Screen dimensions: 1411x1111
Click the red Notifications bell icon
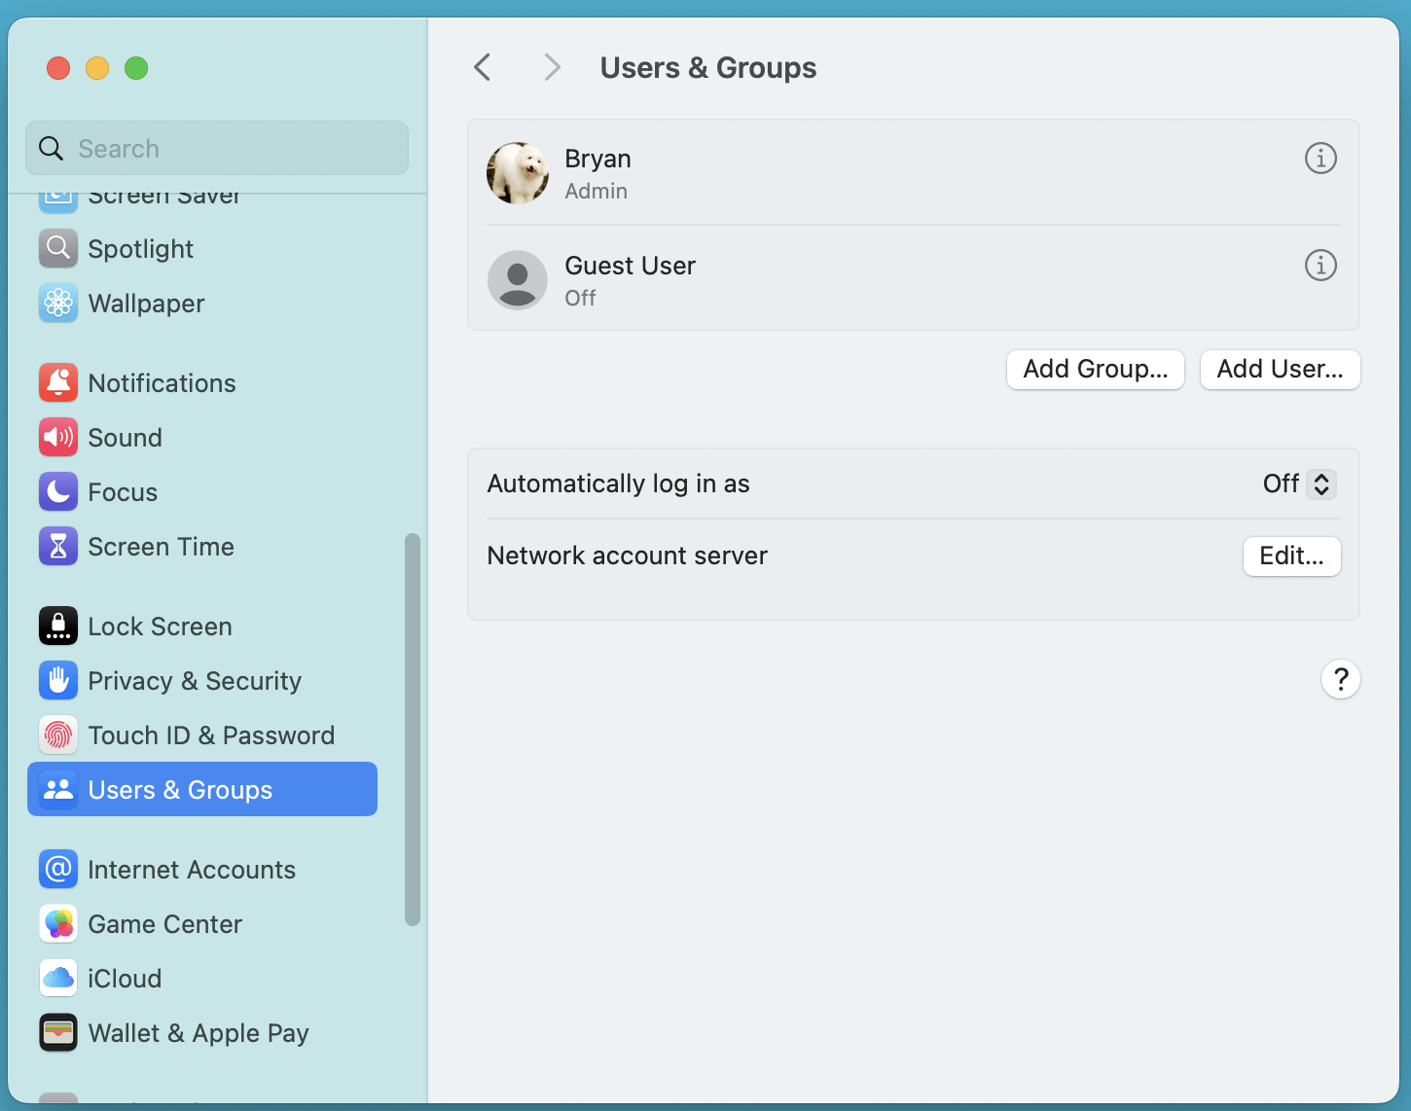coord(58,383)
